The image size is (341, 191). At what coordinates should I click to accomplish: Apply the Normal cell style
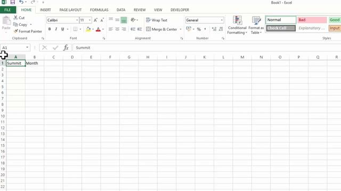[x=281, y=20]
